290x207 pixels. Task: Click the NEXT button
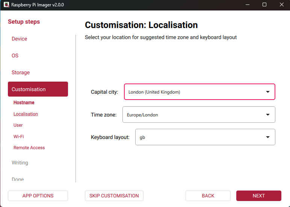[x=258, y=196]
